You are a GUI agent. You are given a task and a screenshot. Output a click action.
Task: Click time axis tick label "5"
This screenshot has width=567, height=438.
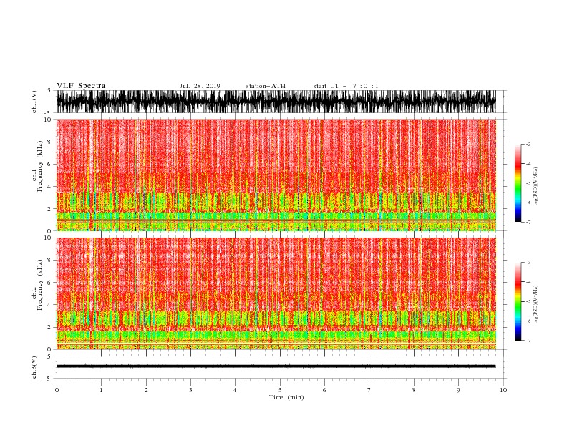point(280,390)
